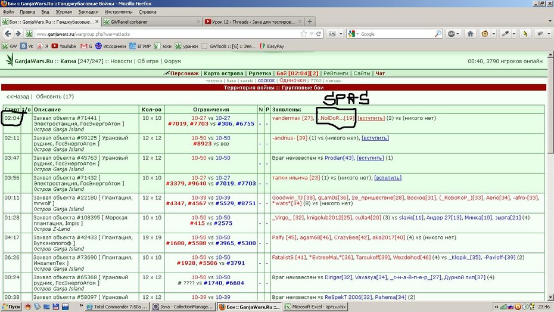Image resolution: width=554 pixels, height=312 pixels.
Task: Open the Greasemonkey dropdown arrow
Action: click(494, 34)
